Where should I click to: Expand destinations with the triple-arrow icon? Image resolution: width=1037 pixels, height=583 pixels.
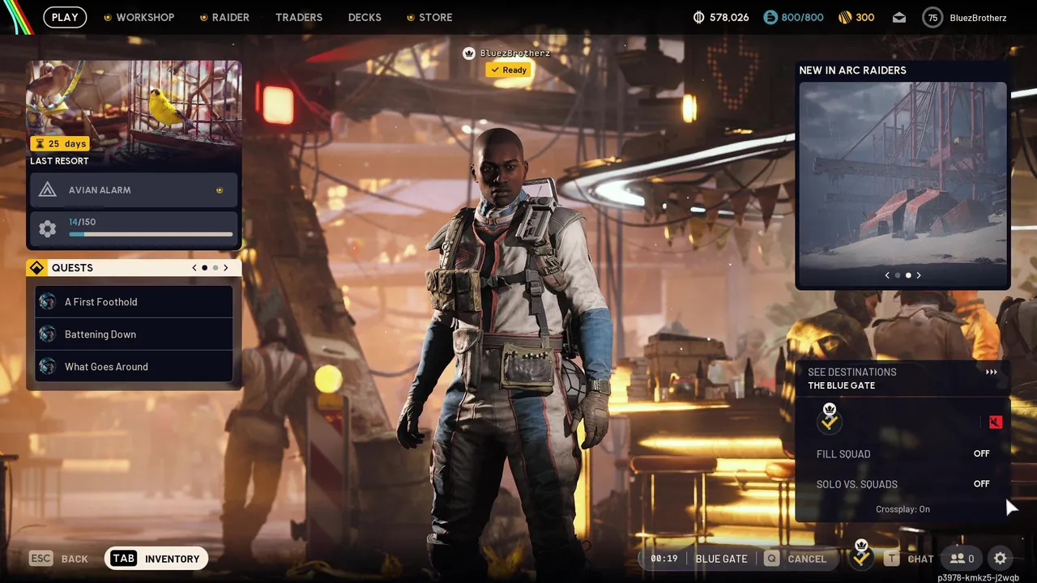click(991, 372)
